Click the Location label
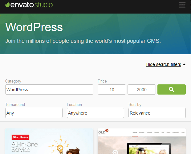Viewport: 191px width, 154px height. (74, 104)
